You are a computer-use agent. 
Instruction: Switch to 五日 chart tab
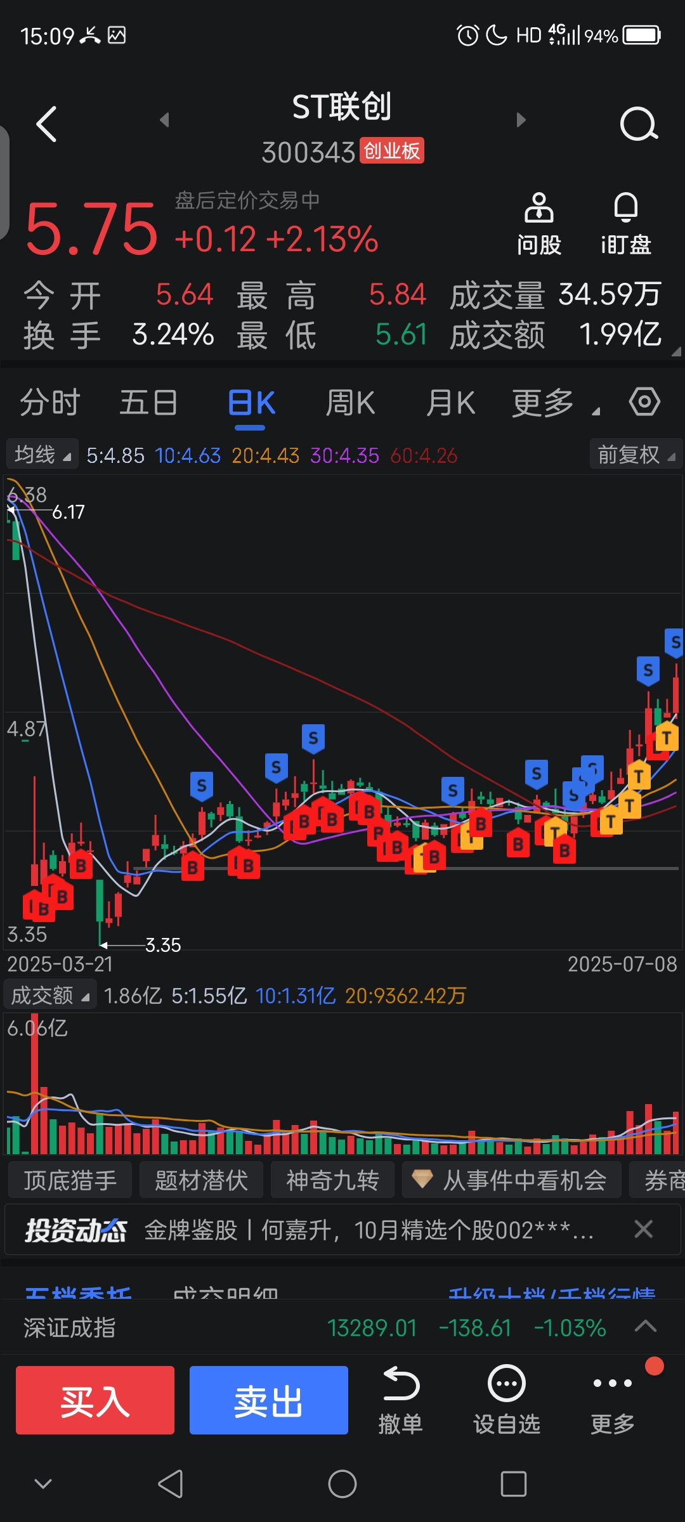click(149, 403)
